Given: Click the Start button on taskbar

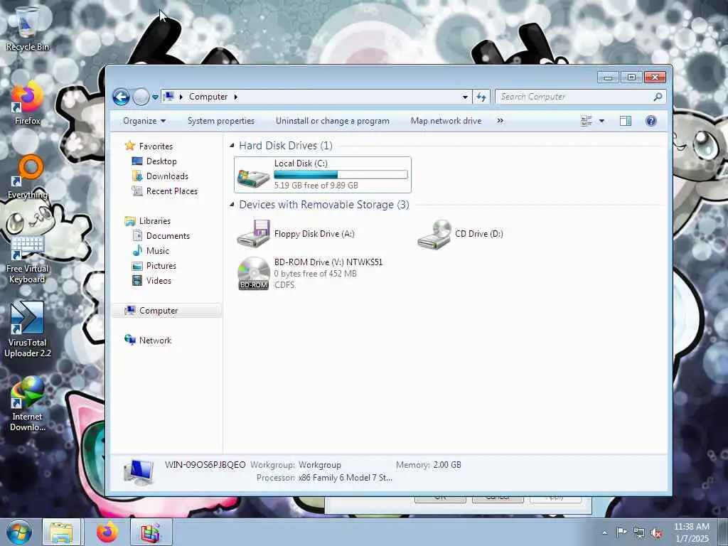Looking at the screenshot, I should coord(19,532).
